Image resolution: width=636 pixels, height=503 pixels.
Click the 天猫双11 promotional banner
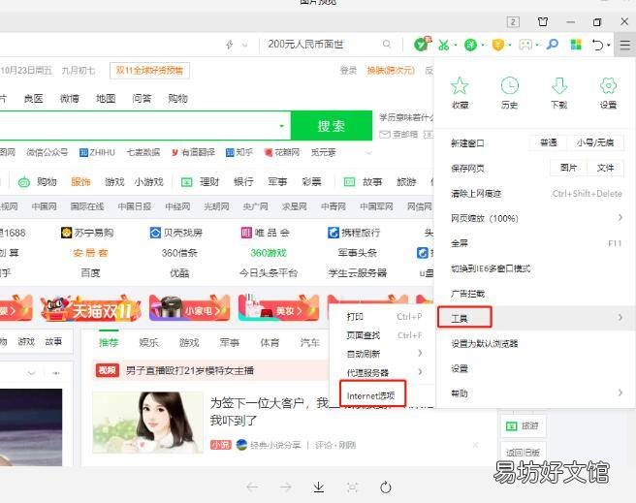point(90,308)
